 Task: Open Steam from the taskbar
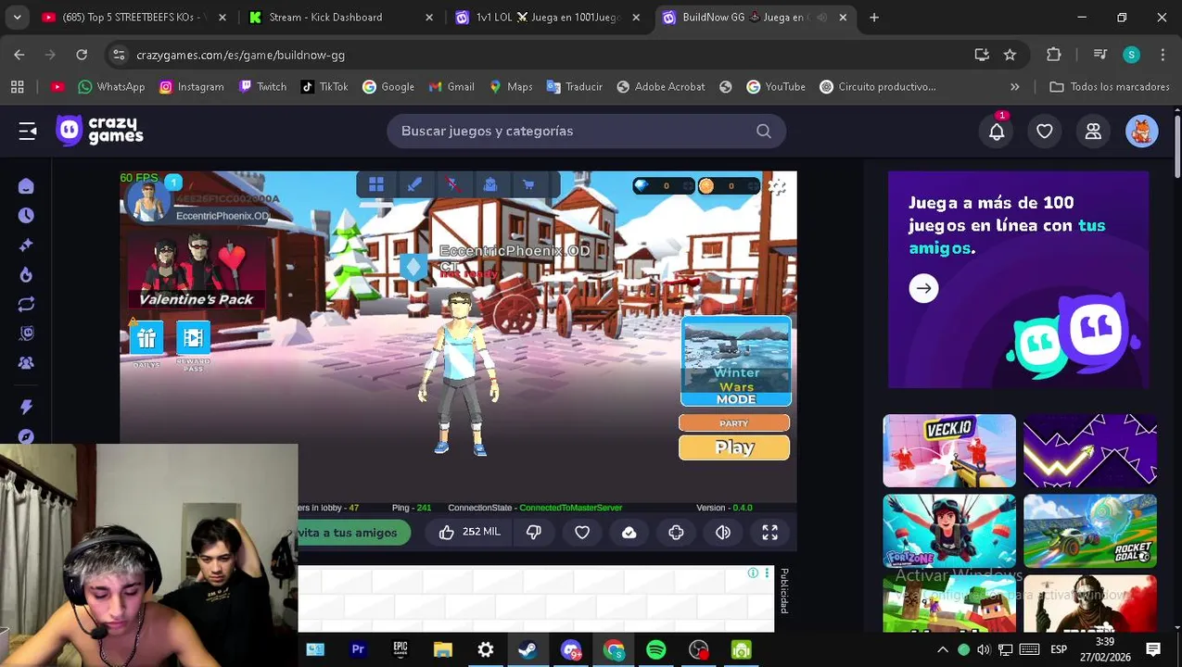(527, 649)
